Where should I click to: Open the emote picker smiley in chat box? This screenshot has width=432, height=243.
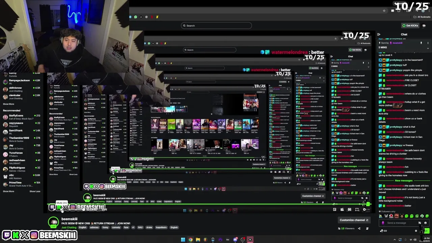[x=425, y=223]
